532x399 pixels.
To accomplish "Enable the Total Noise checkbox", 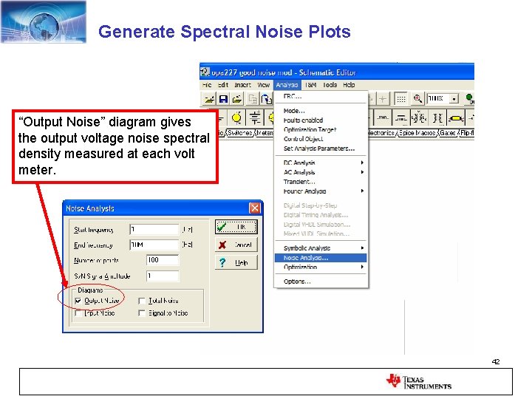I will pos(142,301).
